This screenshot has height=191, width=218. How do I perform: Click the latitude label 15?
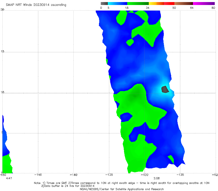pyautogui.click(x=2, y=51)
